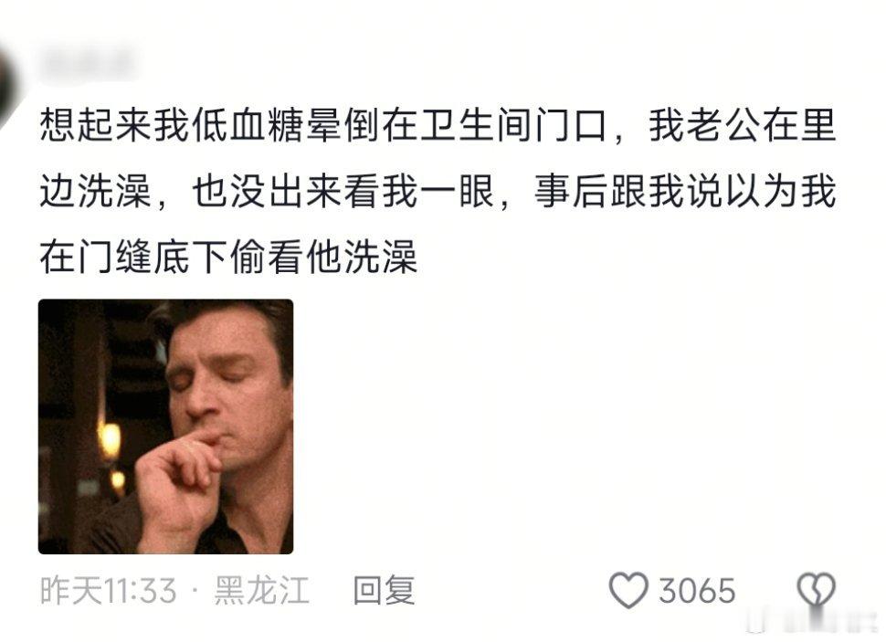Tap the 回复 reply button
The height and width of the screenshot is (642, 886).
point(385,591)
